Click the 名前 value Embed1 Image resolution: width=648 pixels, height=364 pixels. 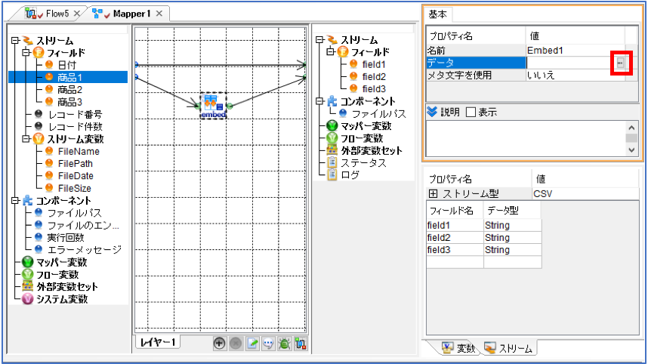(x=575, y=51)
